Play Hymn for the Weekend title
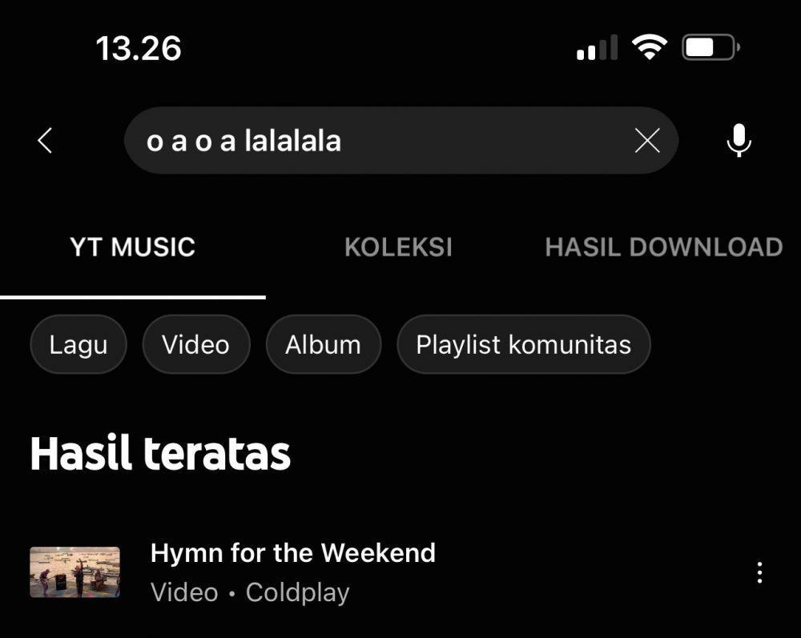 pyautogui.click(x=293, y=553)
